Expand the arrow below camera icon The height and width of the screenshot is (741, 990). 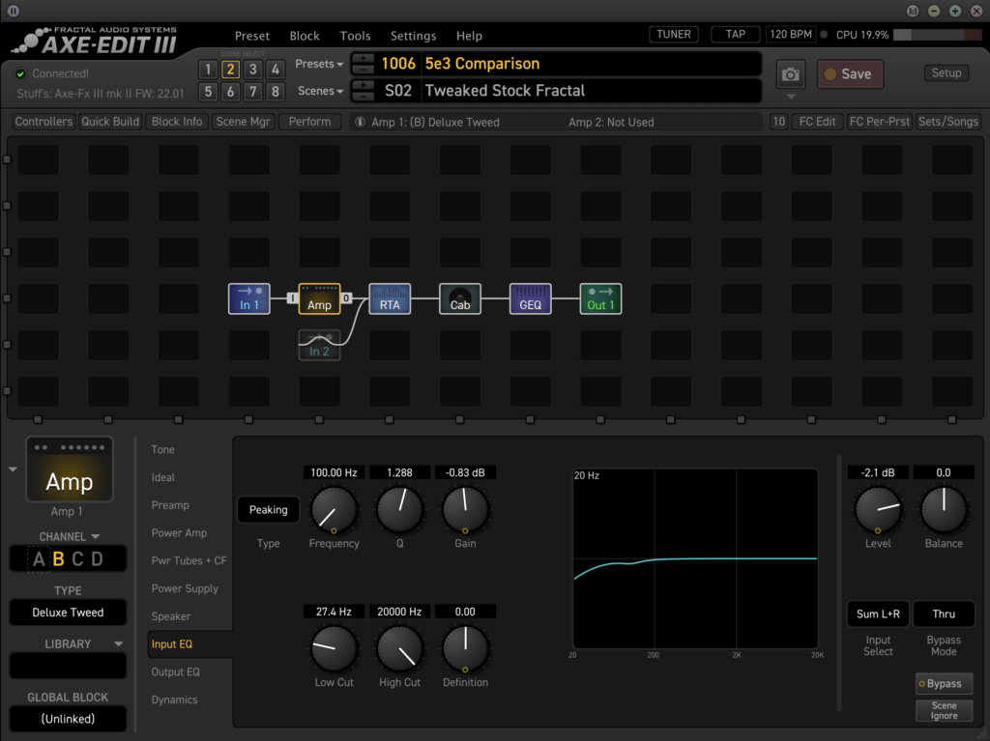[791, 98]
